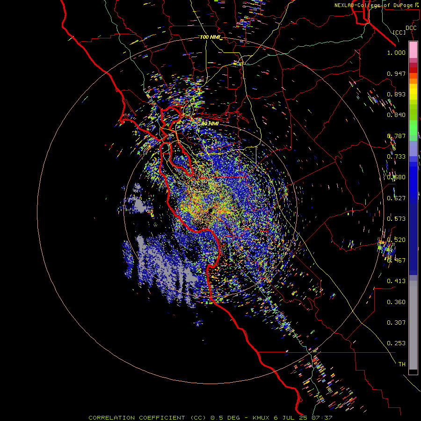421x421 pixels.
Task: Click the 0.893 legend value
Action: [396, 94]
